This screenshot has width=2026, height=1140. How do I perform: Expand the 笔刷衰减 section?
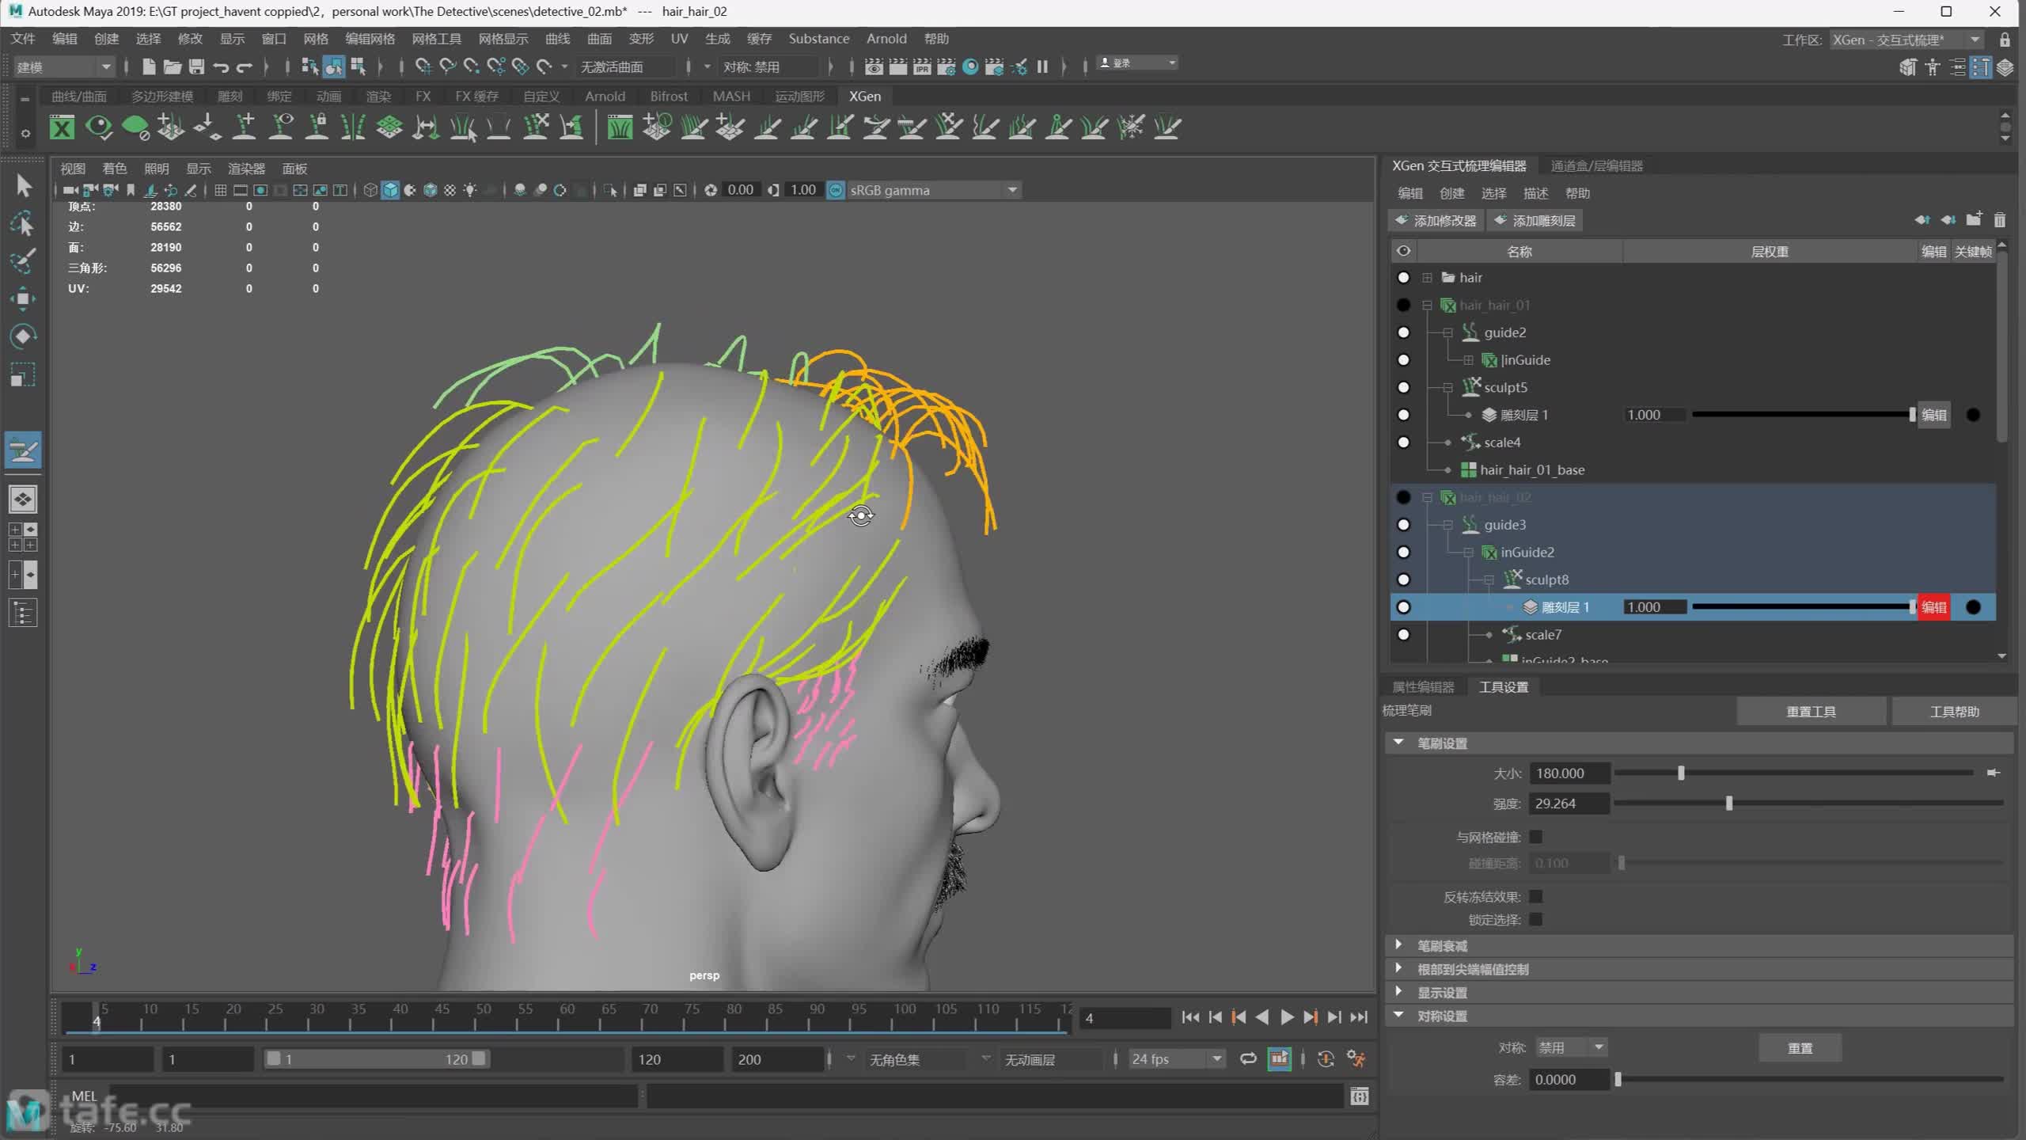pyautogui.click(x=1398, y=945)
